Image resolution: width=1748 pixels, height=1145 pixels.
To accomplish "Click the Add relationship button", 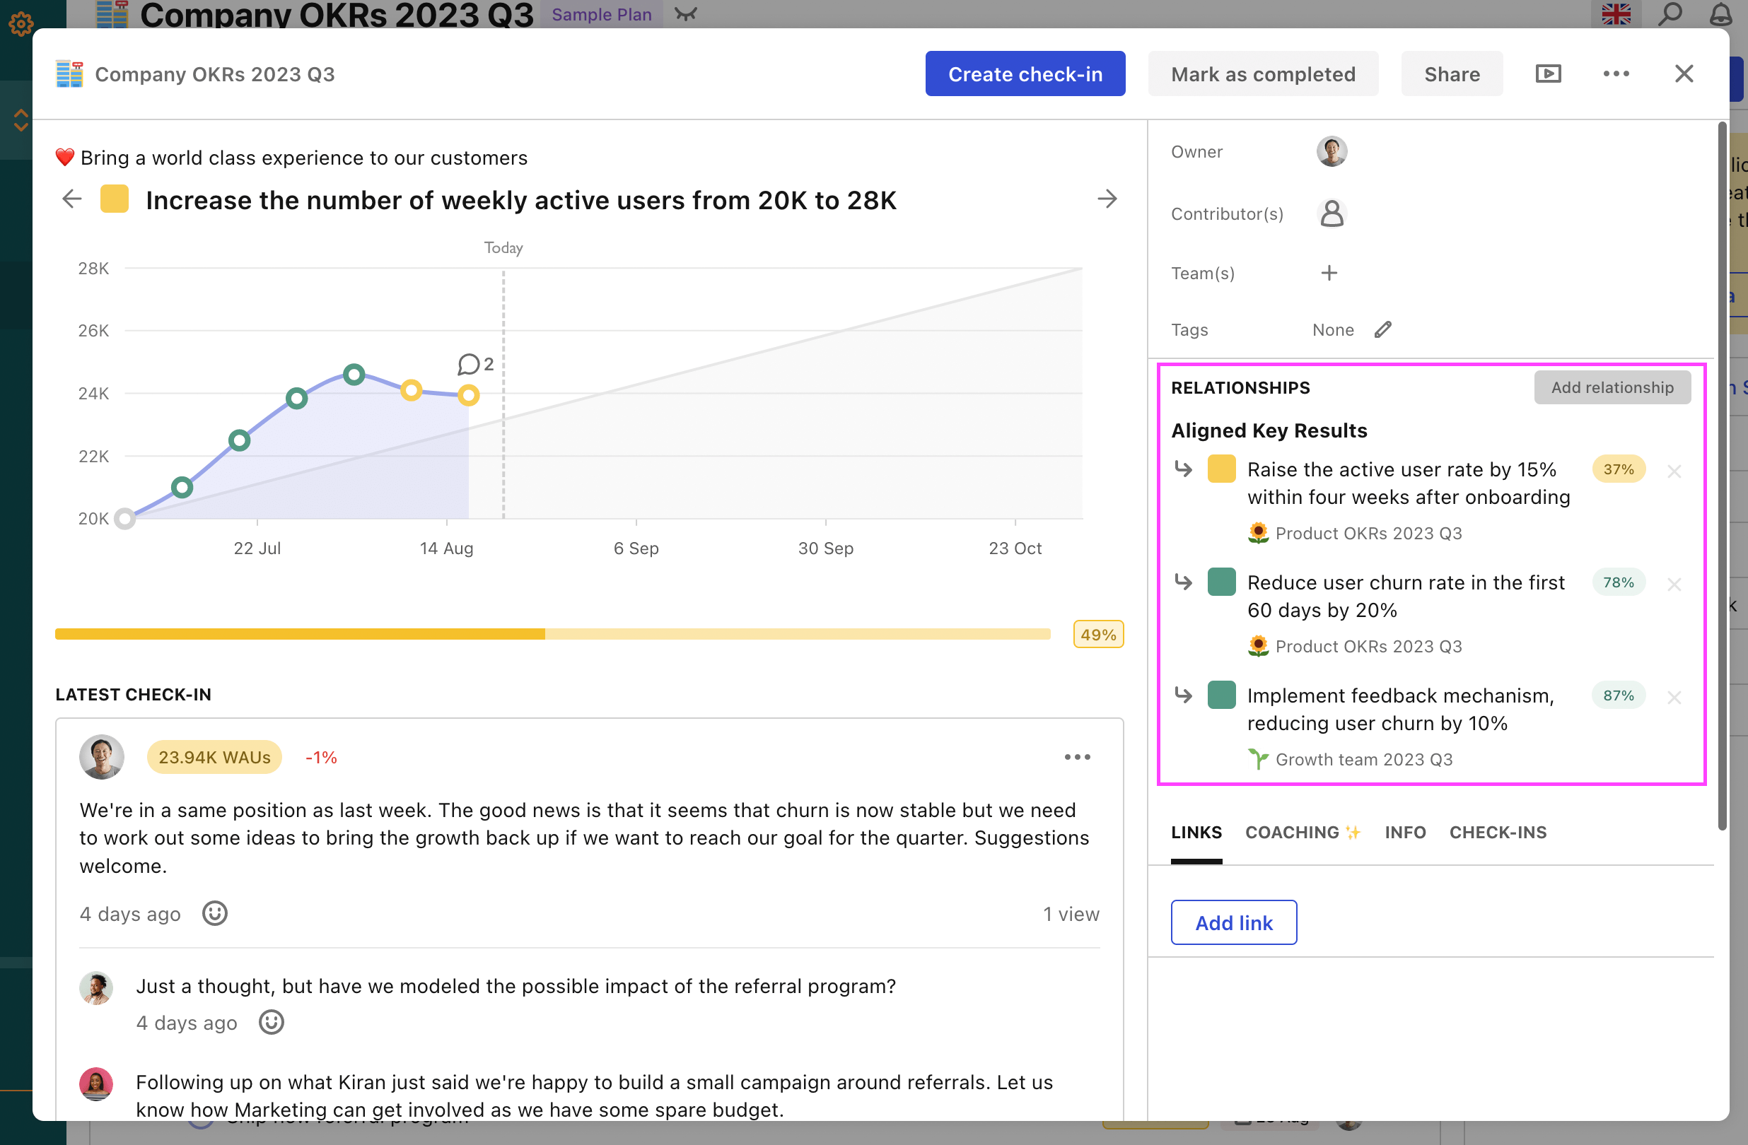I will (1612, 387).
